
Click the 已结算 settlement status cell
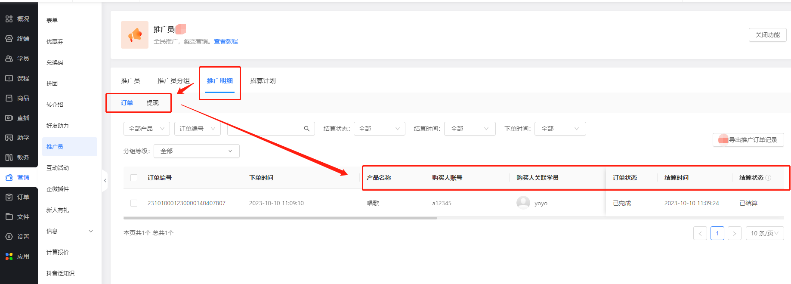pos(748,203)
